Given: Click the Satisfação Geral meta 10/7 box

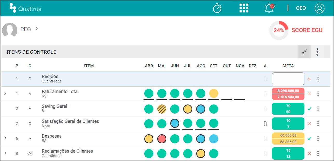Looking at the screenshot, I should (288, 124).
